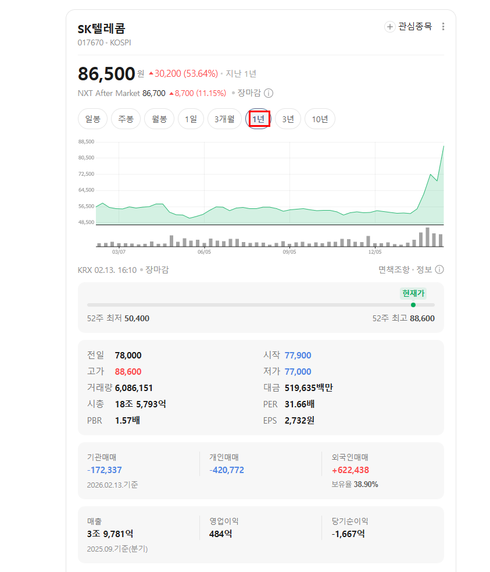
Task: Switch chart to 10년 period
Action: tap(320, 119)
